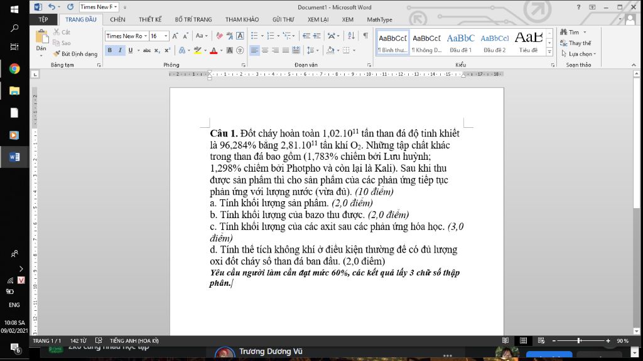
Task: Open Windows Start menu
Action: tap(14, 9)
